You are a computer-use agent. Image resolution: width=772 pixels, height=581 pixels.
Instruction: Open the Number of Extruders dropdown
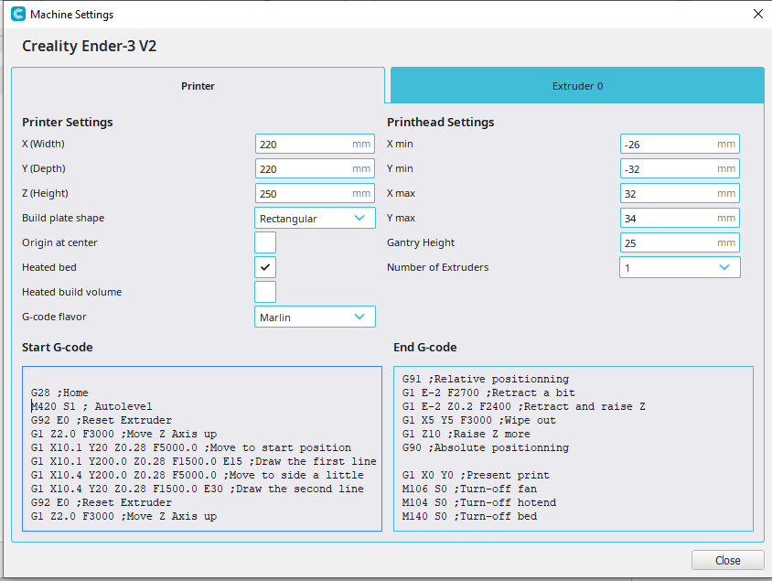pos(680,267)
